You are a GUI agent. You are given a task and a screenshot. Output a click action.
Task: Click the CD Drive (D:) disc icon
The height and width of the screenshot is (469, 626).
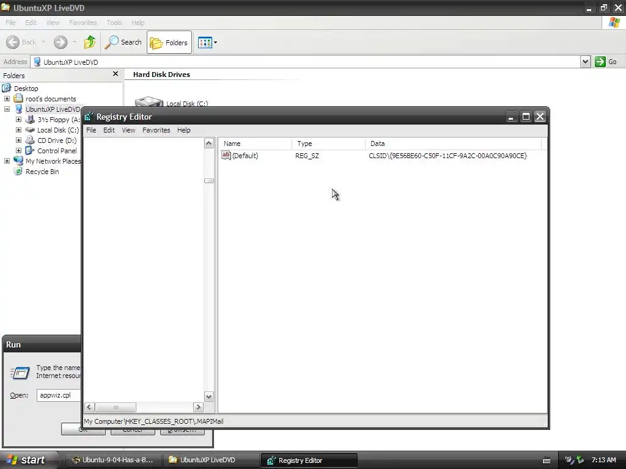[30, 140]
